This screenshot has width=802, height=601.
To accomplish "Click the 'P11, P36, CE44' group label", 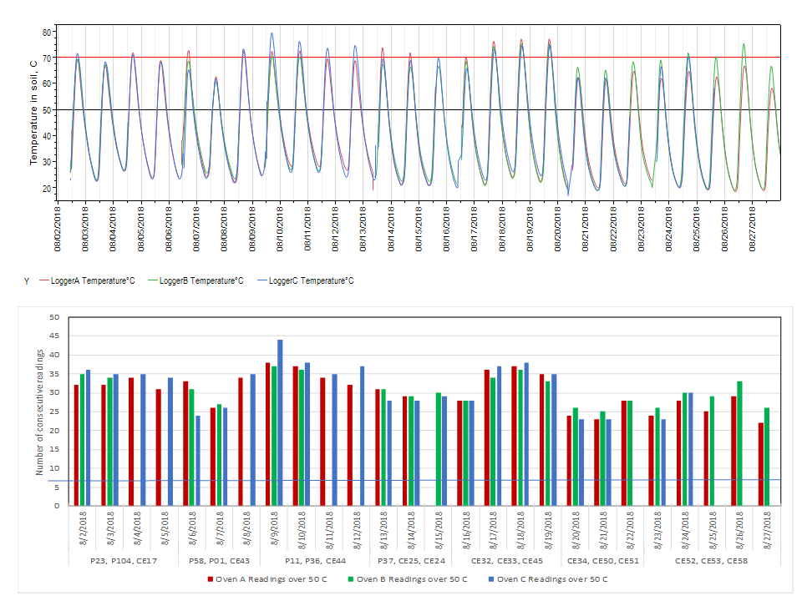I will coord(315,561).
